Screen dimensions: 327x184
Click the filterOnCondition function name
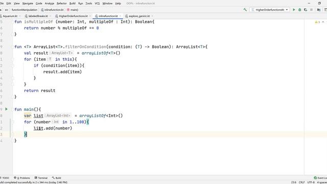[x=85, y=47]
